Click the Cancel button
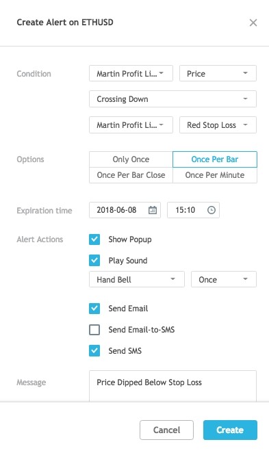269x455 pixels. 166,430
